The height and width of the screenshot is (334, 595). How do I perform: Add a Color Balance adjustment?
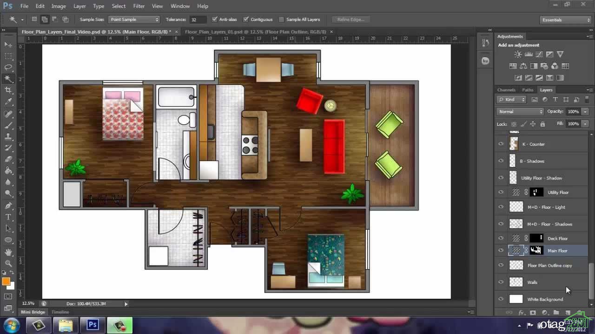point(523,66)
